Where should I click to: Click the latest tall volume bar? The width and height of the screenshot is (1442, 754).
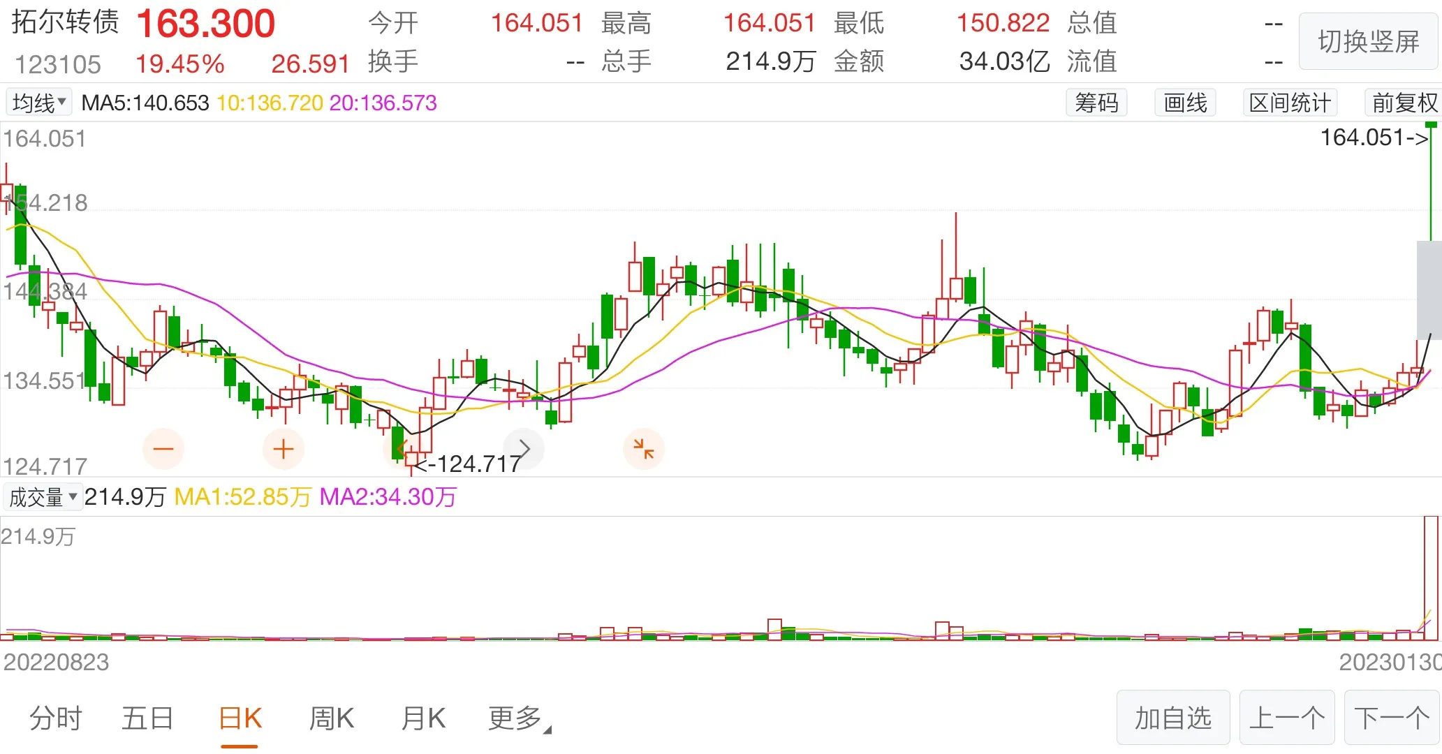pos(1430,578)
